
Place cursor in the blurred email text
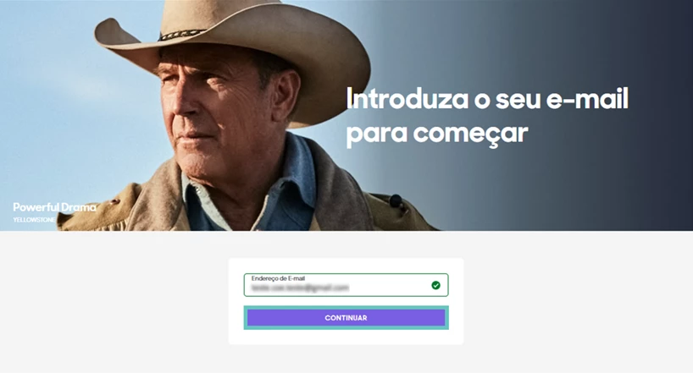300,288
